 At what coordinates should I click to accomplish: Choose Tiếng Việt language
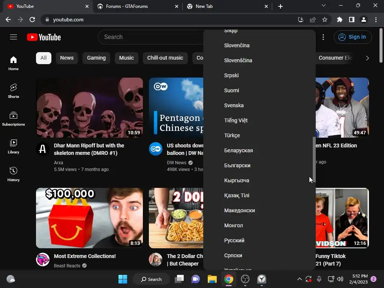click(259, 120)
